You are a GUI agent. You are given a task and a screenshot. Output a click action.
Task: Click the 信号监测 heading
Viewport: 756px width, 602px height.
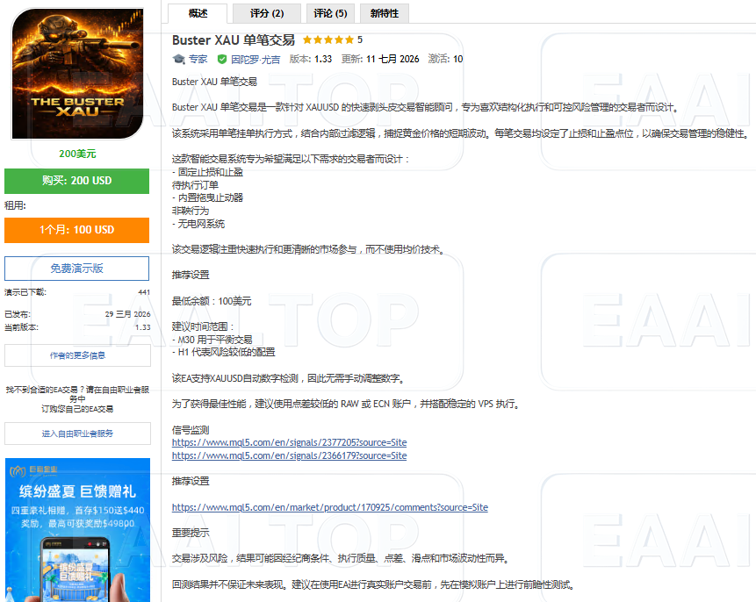(x=191, y=430)
